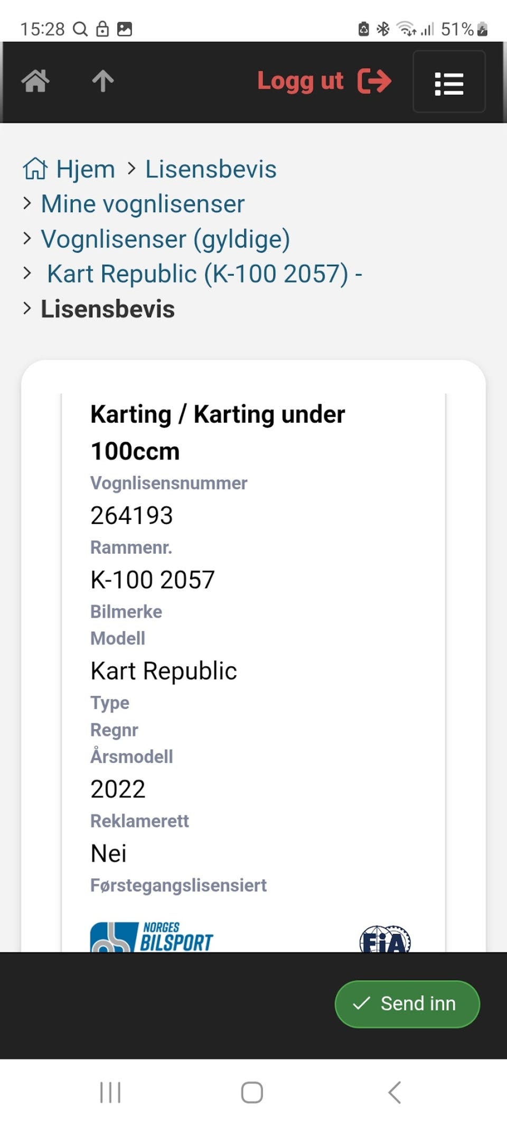Tap Android home navigation button

click(252, 1092)
